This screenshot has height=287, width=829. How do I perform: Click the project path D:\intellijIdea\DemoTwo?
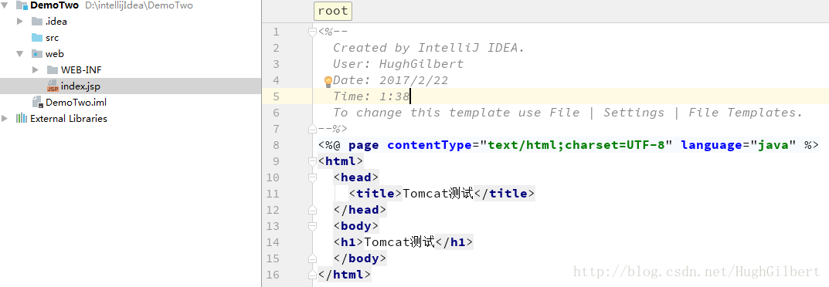(x=139, y=6)
